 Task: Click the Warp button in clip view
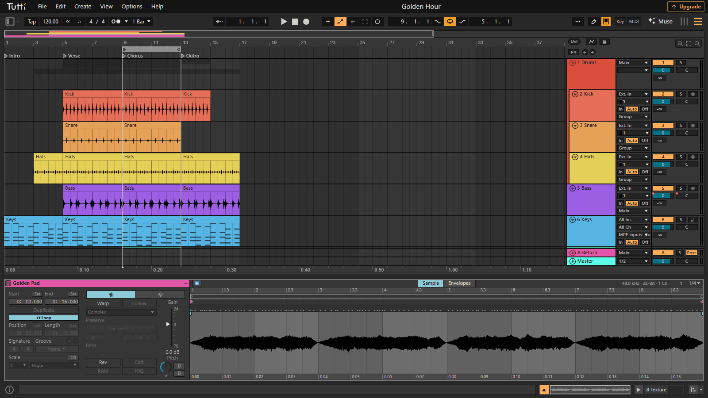tap(103, 304)
